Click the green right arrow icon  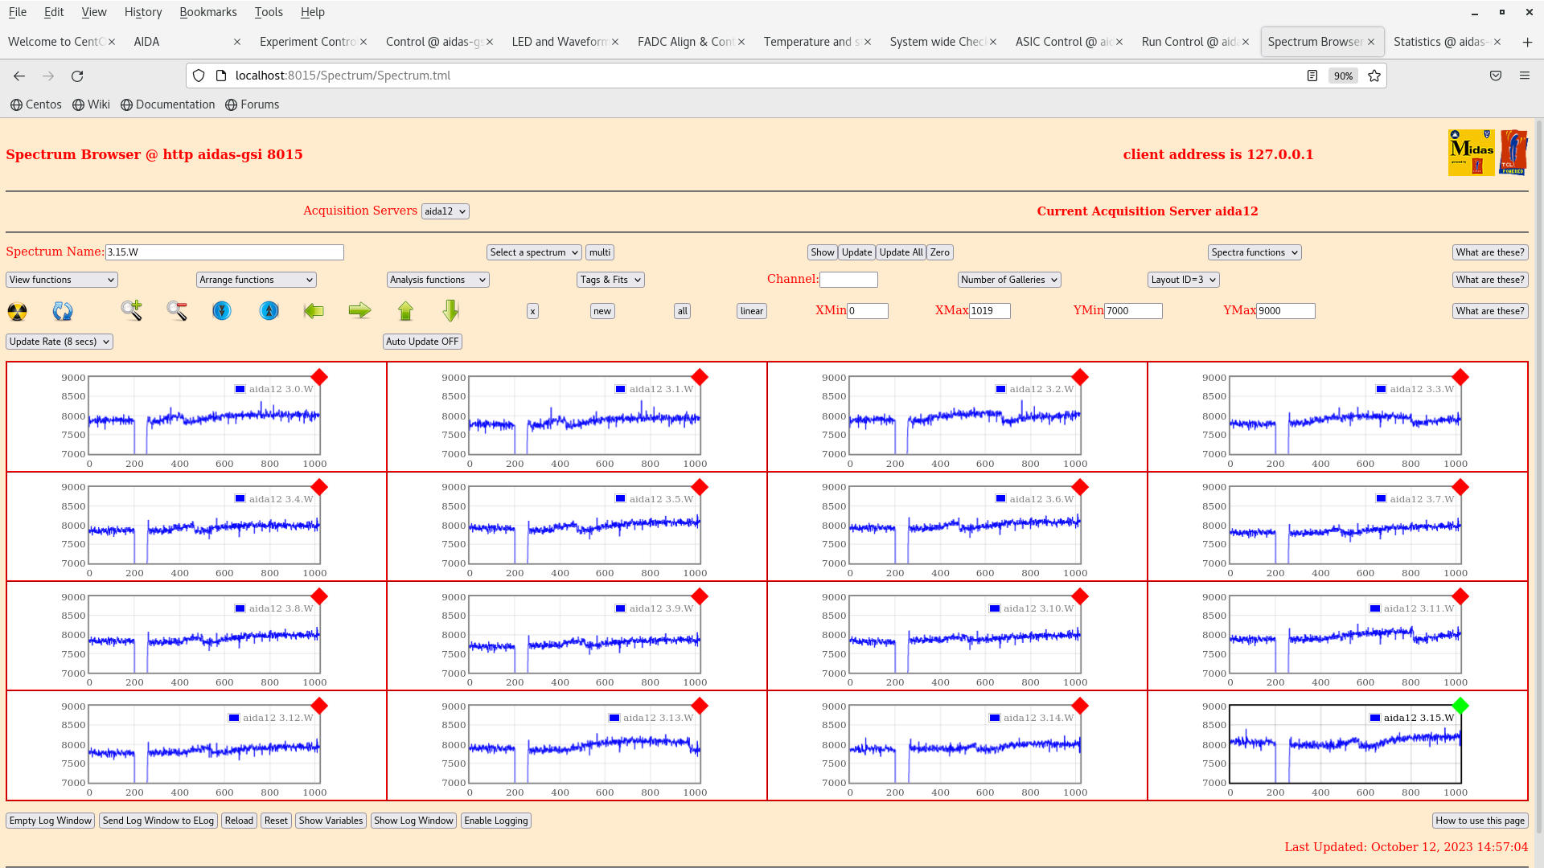tap(359, 311)
